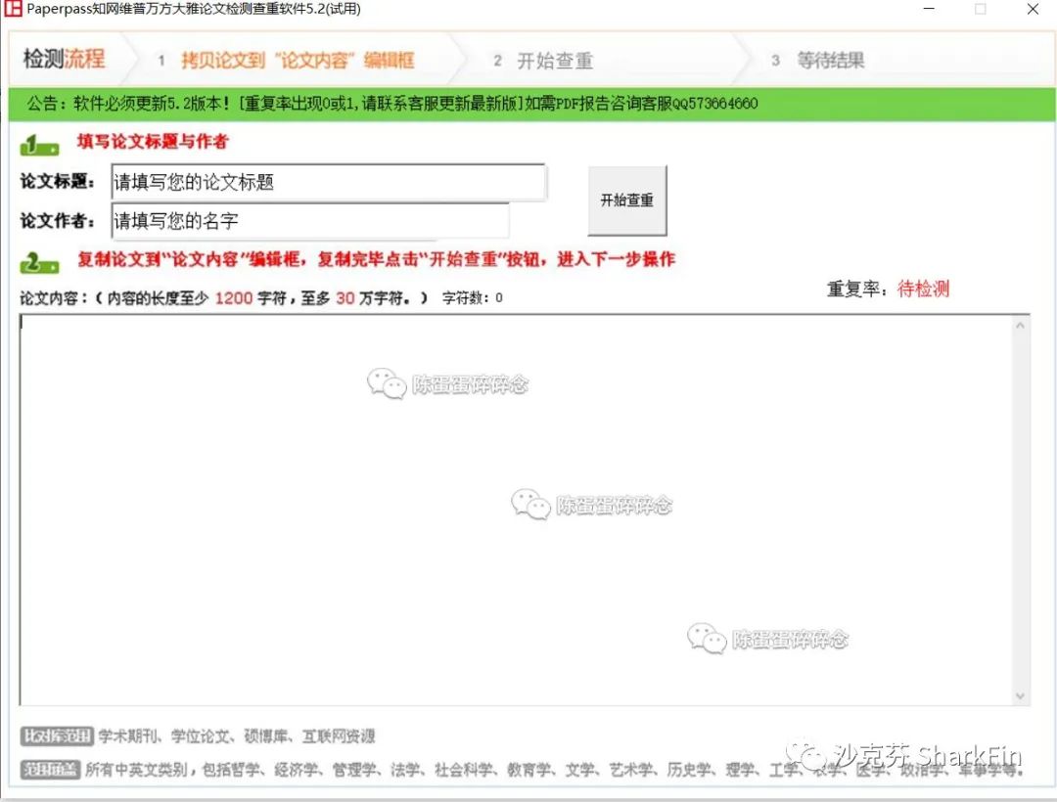The height and width of the screenshot is (802, 1057).
Task: Click the 范围涵盖 label badge
Action: point(51,769)
